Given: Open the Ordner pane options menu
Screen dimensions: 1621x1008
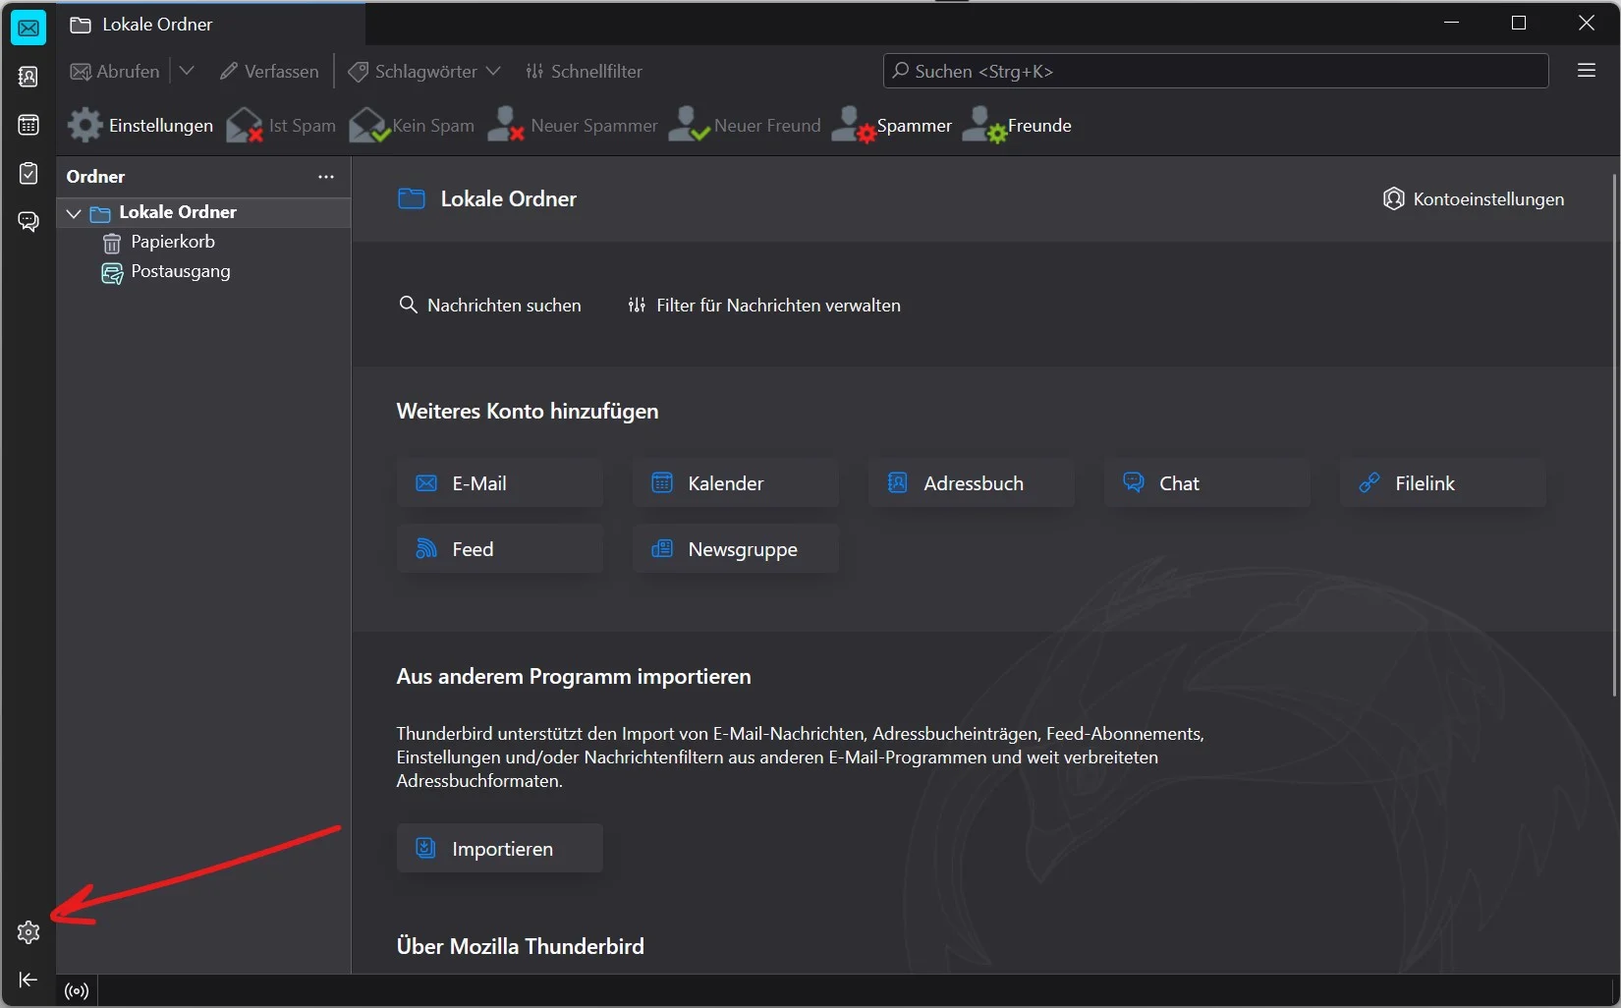Looking at the screenshot, I should tap(326, 177).
